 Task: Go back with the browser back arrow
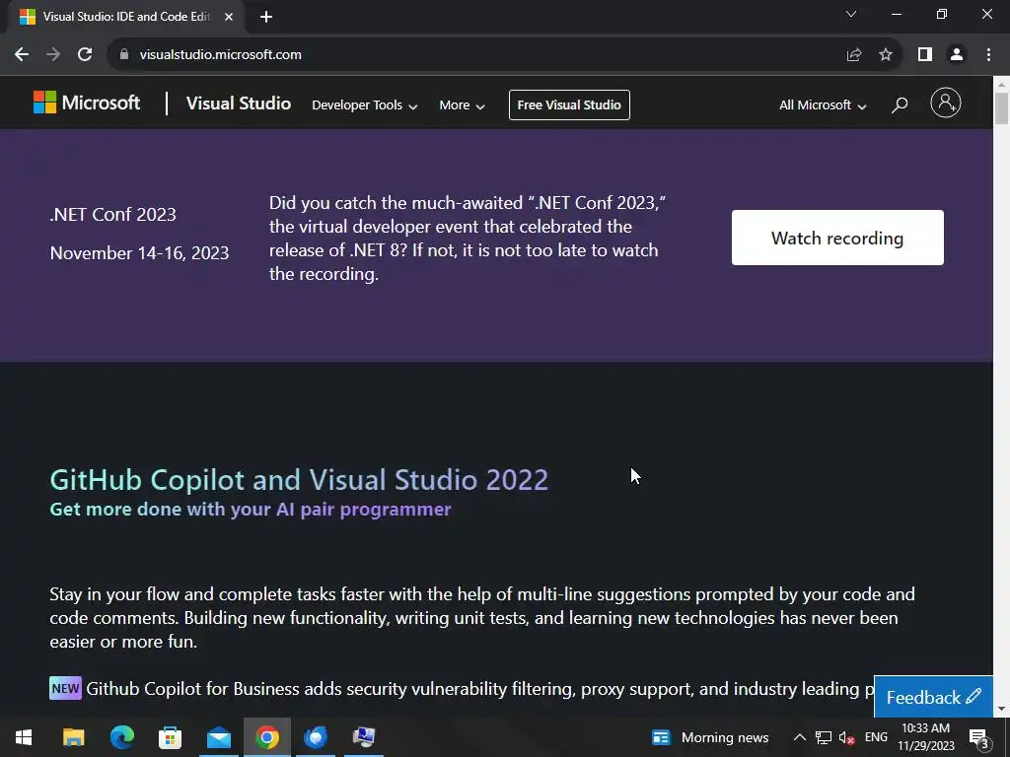tap(22, 55)
